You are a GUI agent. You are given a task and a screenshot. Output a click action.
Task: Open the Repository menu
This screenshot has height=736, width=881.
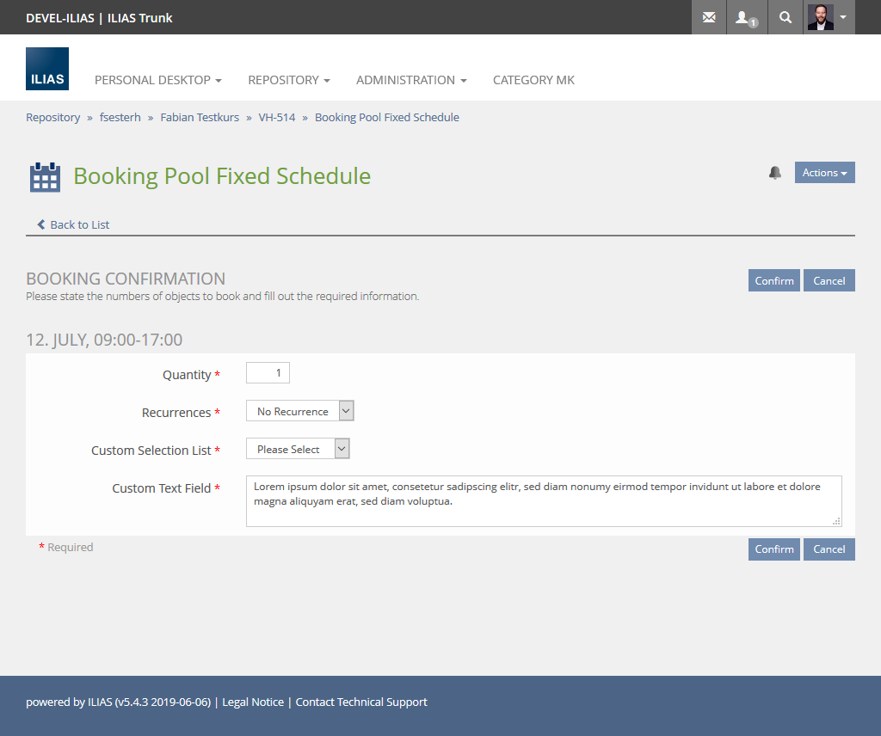288,80
